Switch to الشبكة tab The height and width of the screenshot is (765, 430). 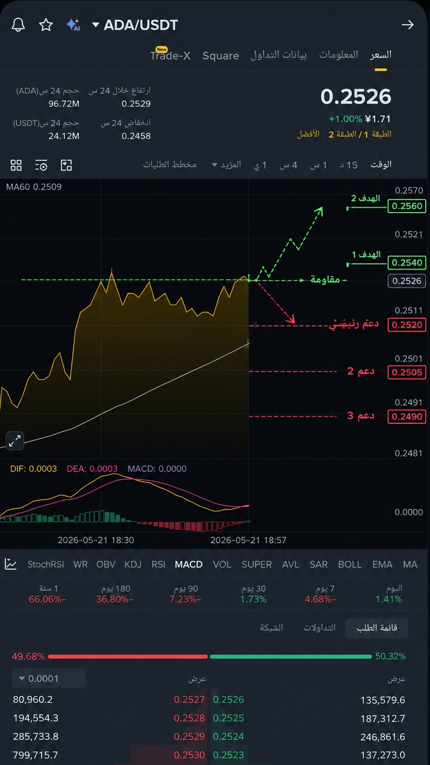click(271, 628)
